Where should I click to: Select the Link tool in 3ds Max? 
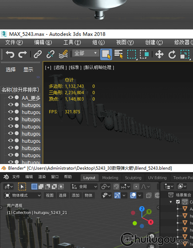tap(38, 55)
